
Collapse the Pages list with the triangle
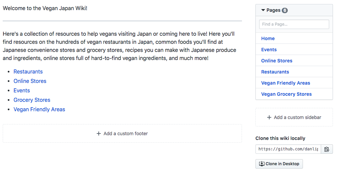[x=263, y=10]
